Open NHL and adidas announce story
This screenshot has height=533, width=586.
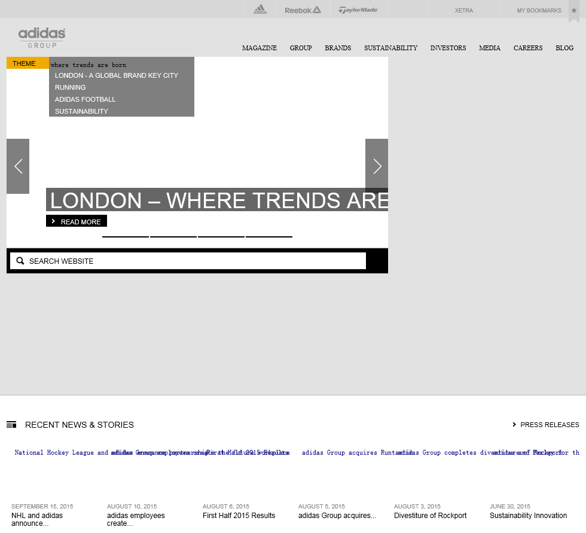[37, 519]
